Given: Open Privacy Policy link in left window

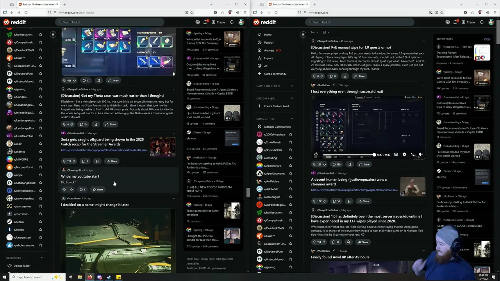Looking at the screenshot, I should [208, 259].
